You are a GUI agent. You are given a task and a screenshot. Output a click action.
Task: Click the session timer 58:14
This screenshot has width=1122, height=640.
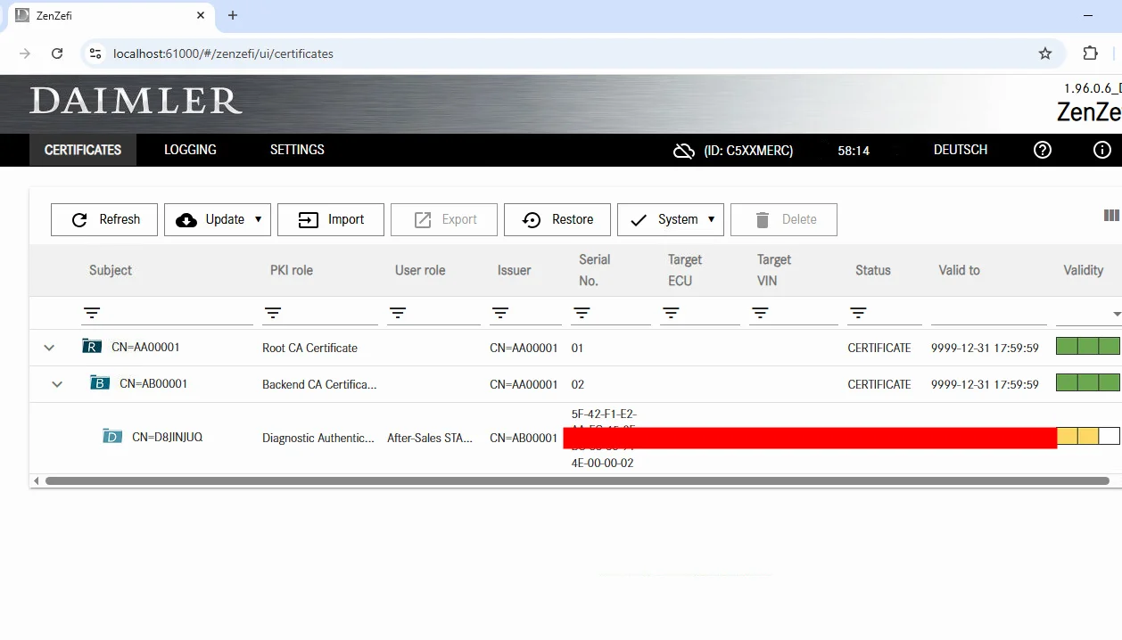tap(854, 151)
